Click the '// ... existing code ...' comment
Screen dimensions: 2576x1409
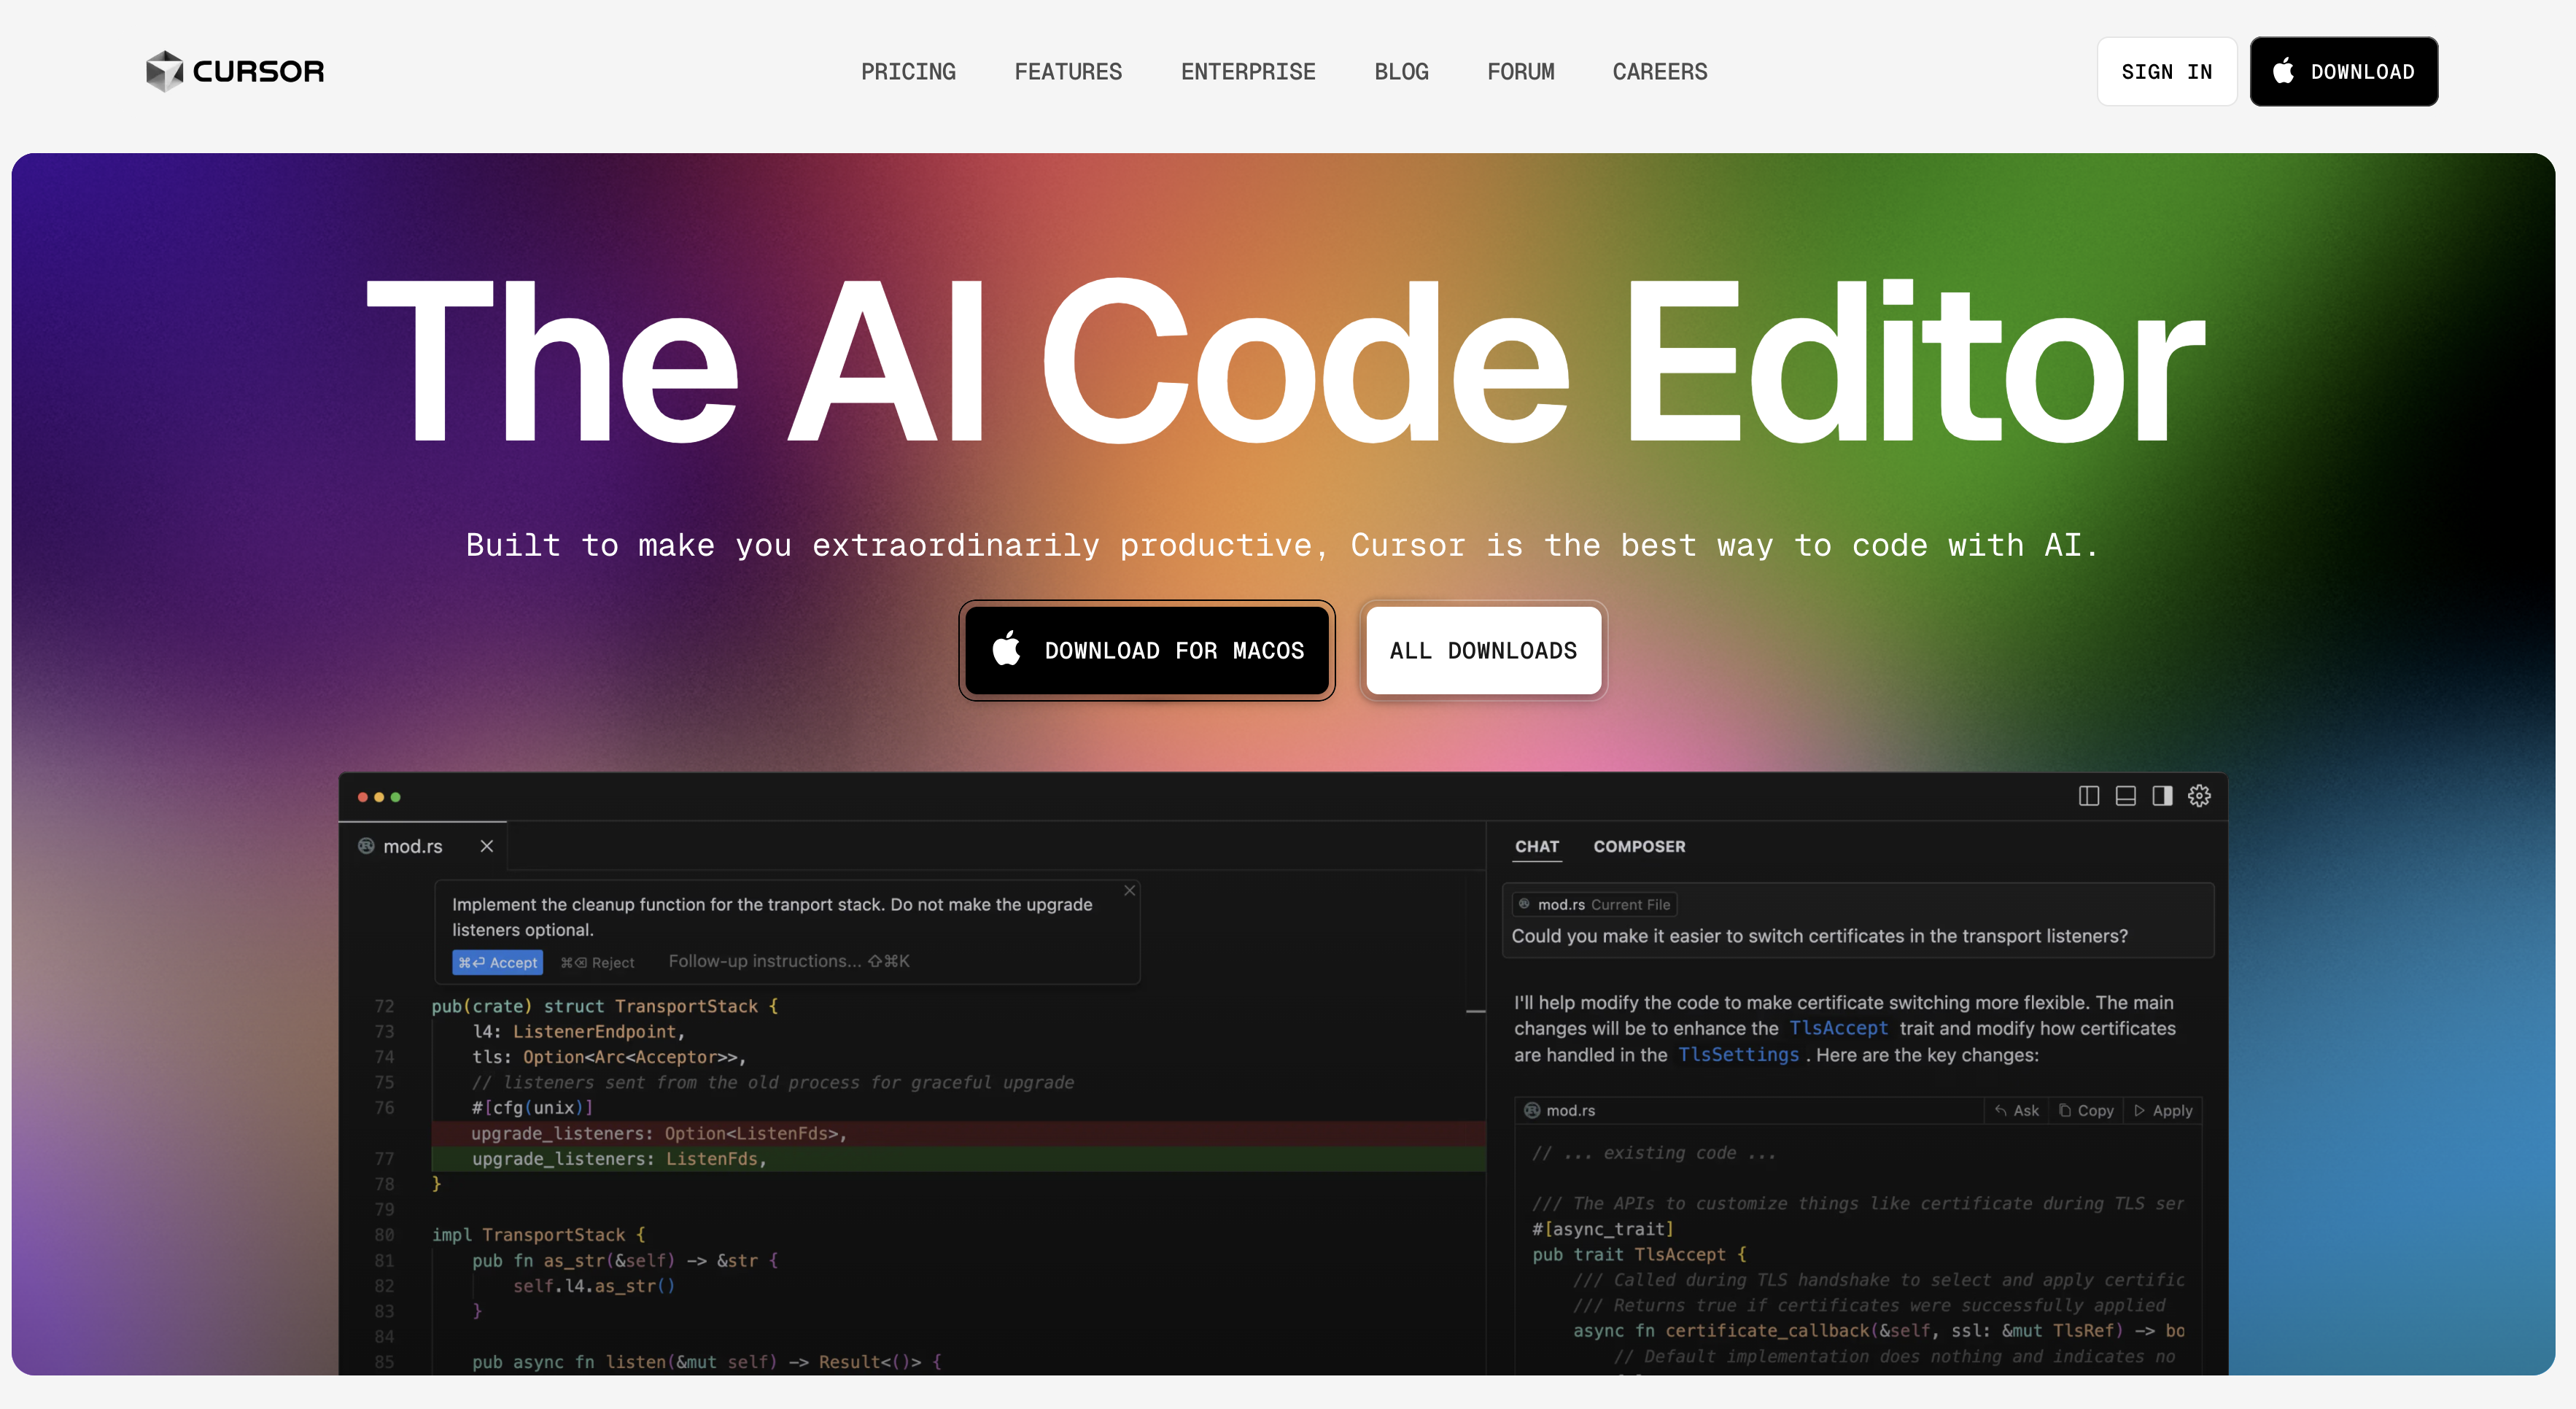(x=1654, y=1153)
